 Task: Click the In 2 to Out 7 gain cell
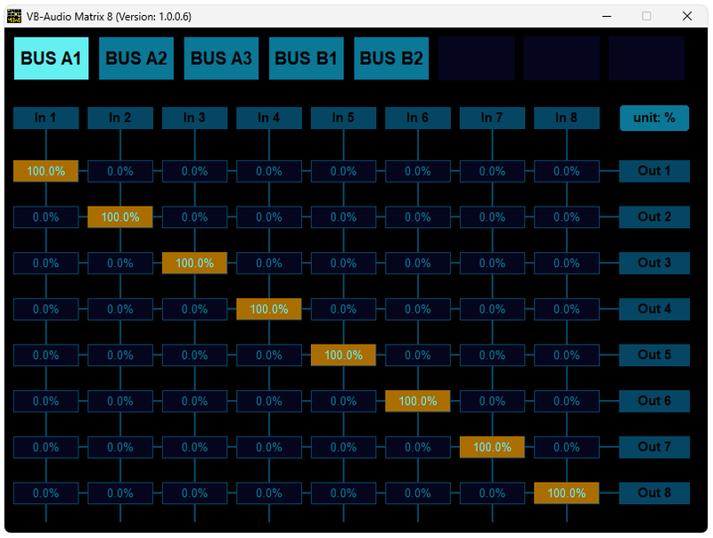pos(120,447)
